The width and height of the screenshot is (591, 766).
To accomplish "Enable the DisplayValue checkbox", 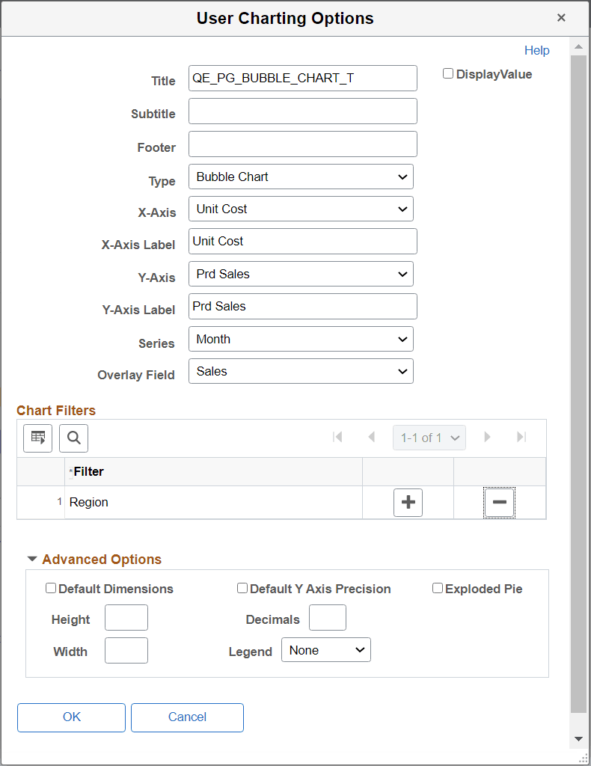I will pyautogui.click(x=448, y=73).
